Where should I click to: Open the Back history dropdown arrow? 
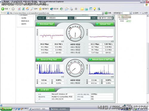tap(10, 9)
